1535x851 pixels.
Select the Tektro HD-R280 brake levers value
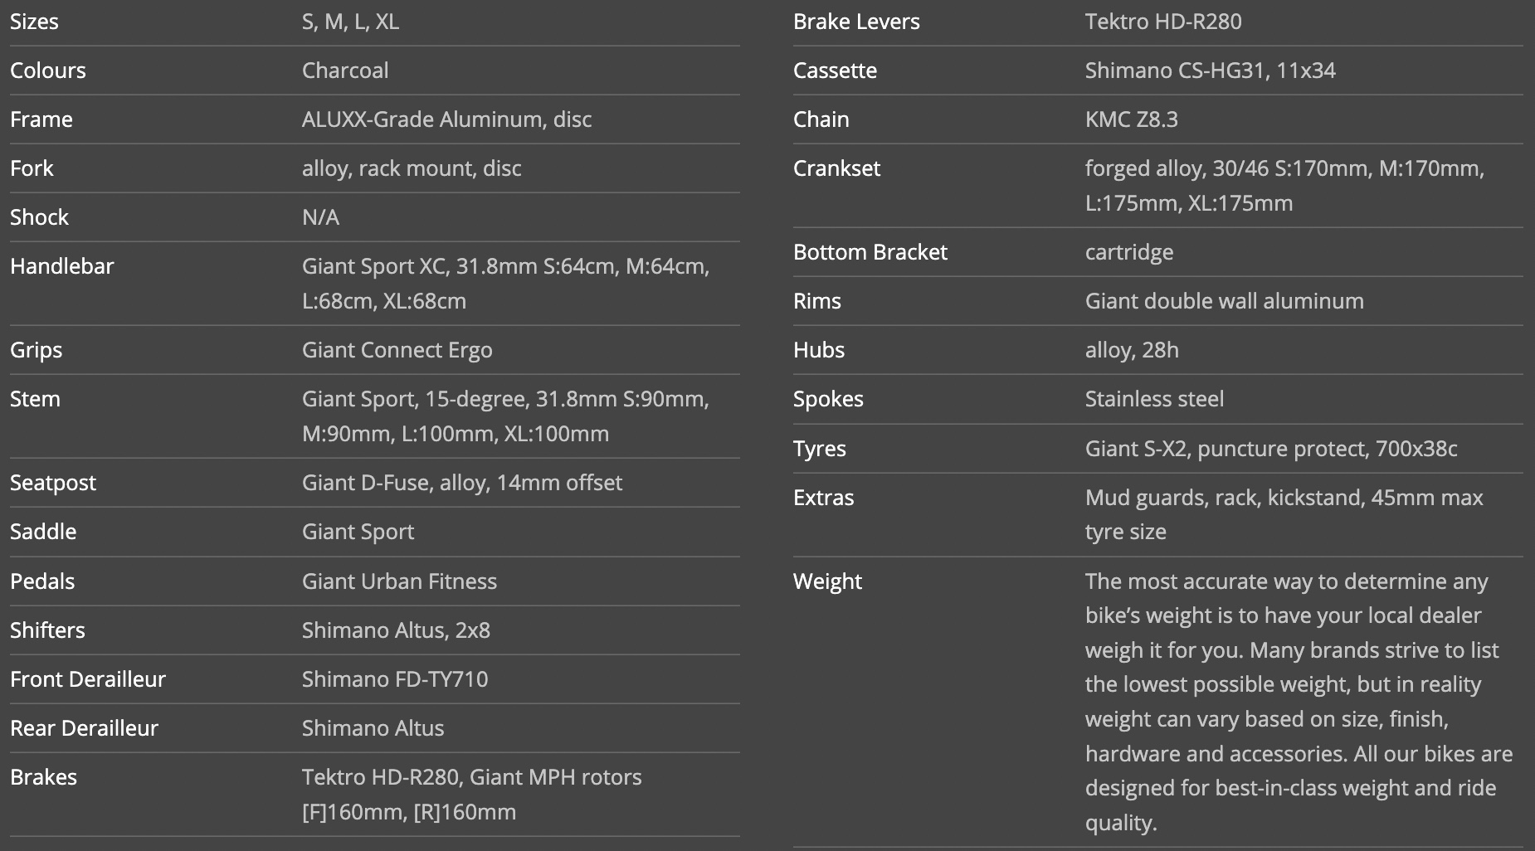pos(1163,22)
